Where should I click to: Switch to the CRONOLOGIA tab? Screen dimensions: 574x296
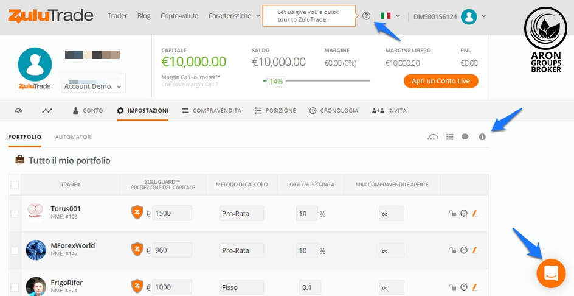pyautogui.click(x=333, y=110)
